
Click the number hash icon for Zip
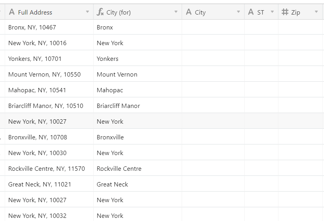tap(285, 12)
